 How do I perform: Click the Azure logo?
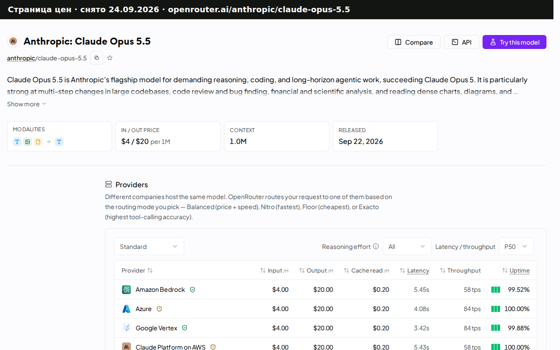pos(126,309)
